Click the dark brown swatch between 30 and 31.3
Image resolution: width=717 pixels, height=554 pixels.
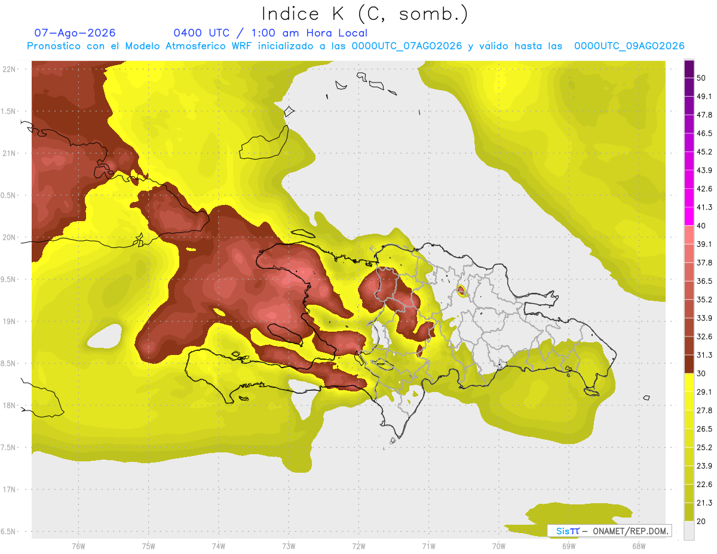[x=690, y=364]
